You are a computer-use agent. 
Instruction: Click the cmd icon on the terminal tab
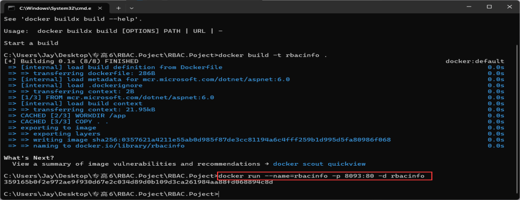point(11,8)
